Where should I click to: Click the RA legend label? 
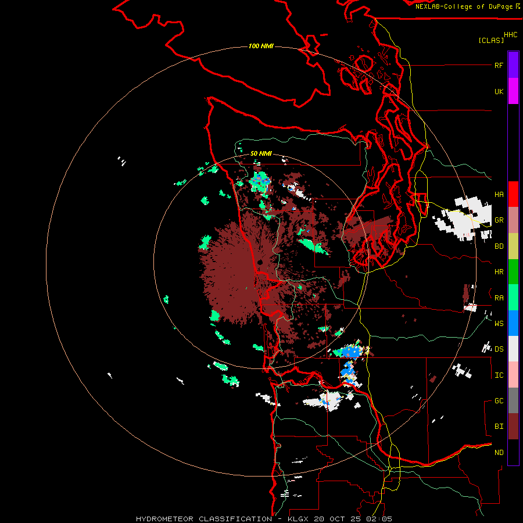499,298
